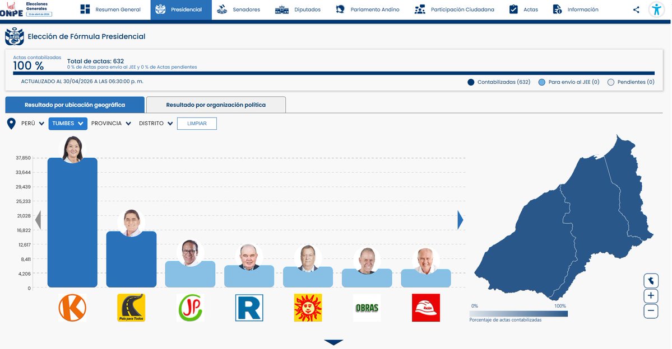Click the actas contabilizadas progress bar
Screen dimensions: 672x349
pos(334,73)
